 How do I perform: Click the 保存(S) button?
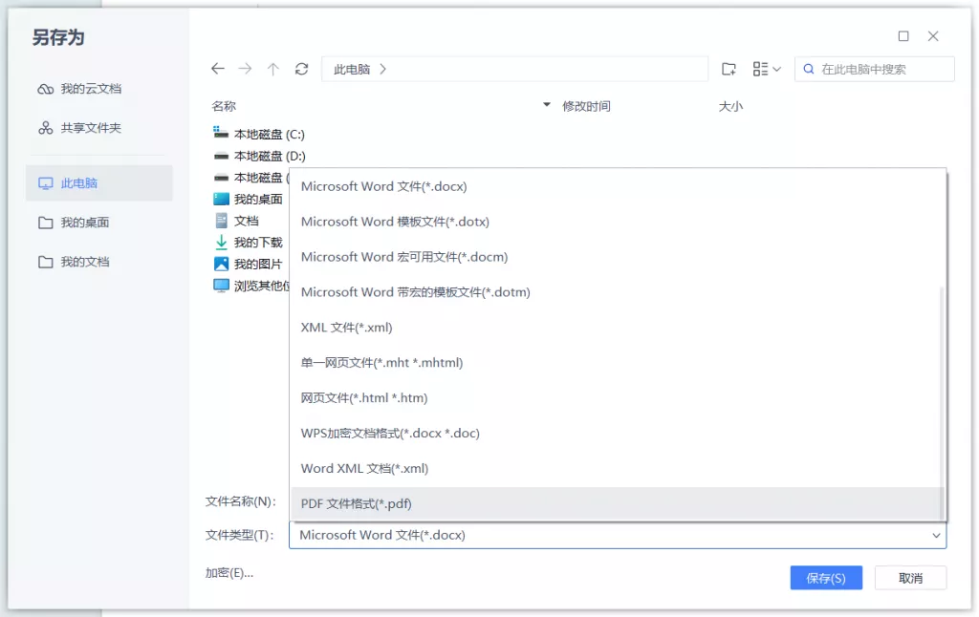point(825,578)
